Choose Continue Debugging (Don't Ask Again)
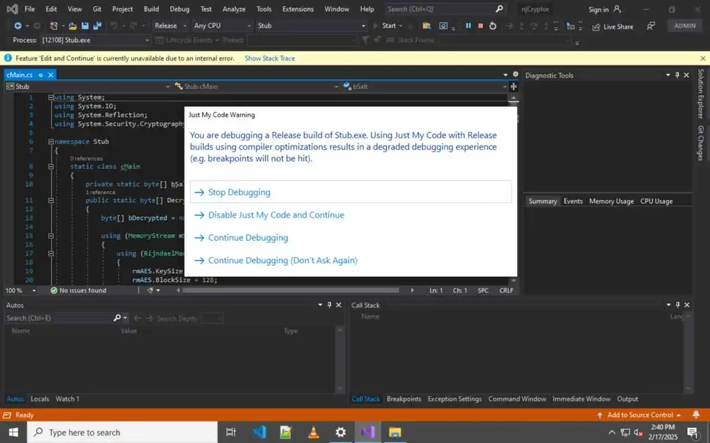The height and width of the screenshot is (443, 710). [x=351, y=260]
